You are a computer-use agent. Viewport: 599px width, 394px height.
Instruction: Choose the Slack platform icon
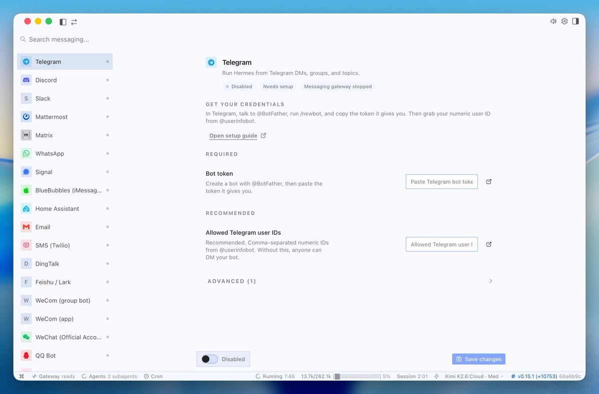click(26, 98)
